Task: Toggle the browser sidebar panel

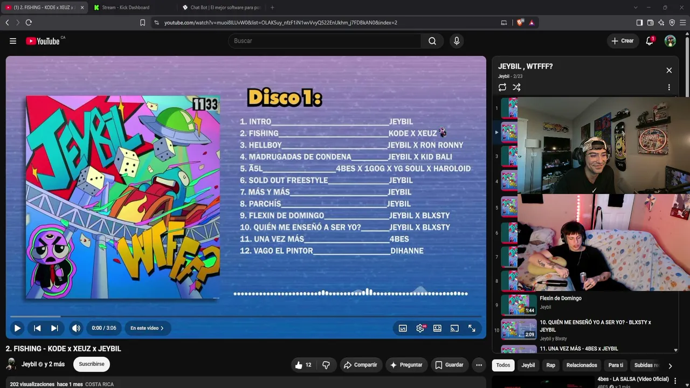Action: (639, 23)
